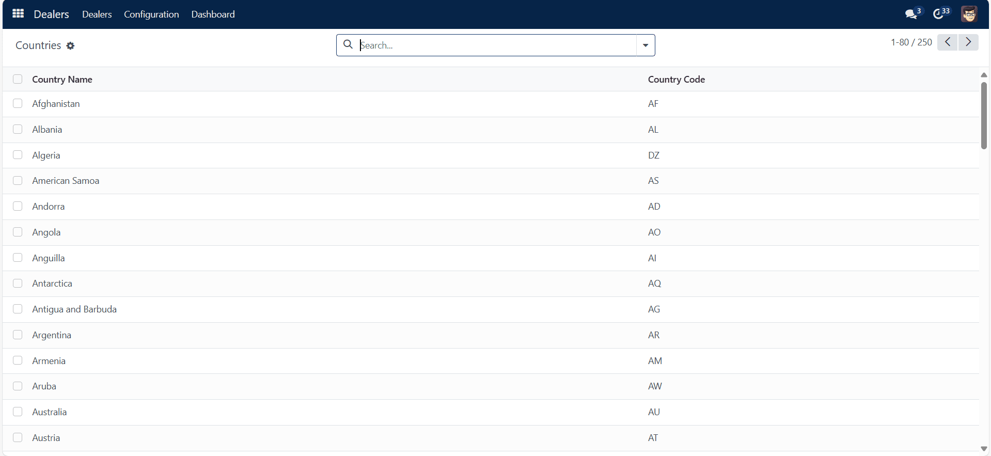The image size is (991, 456).
Task: Open the Australia record
Action: coord(50,412)
